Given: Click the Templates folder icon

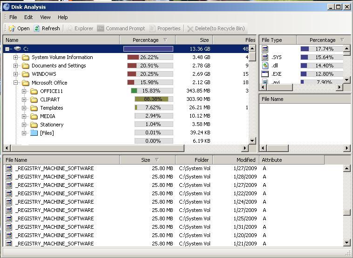Looking at the screenshot, I should [x=34, y=108].
